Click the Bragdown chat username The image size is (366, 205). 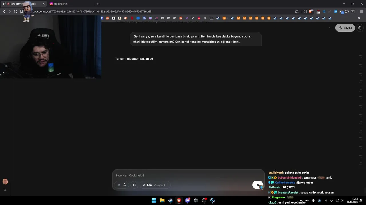pos(278,197)
